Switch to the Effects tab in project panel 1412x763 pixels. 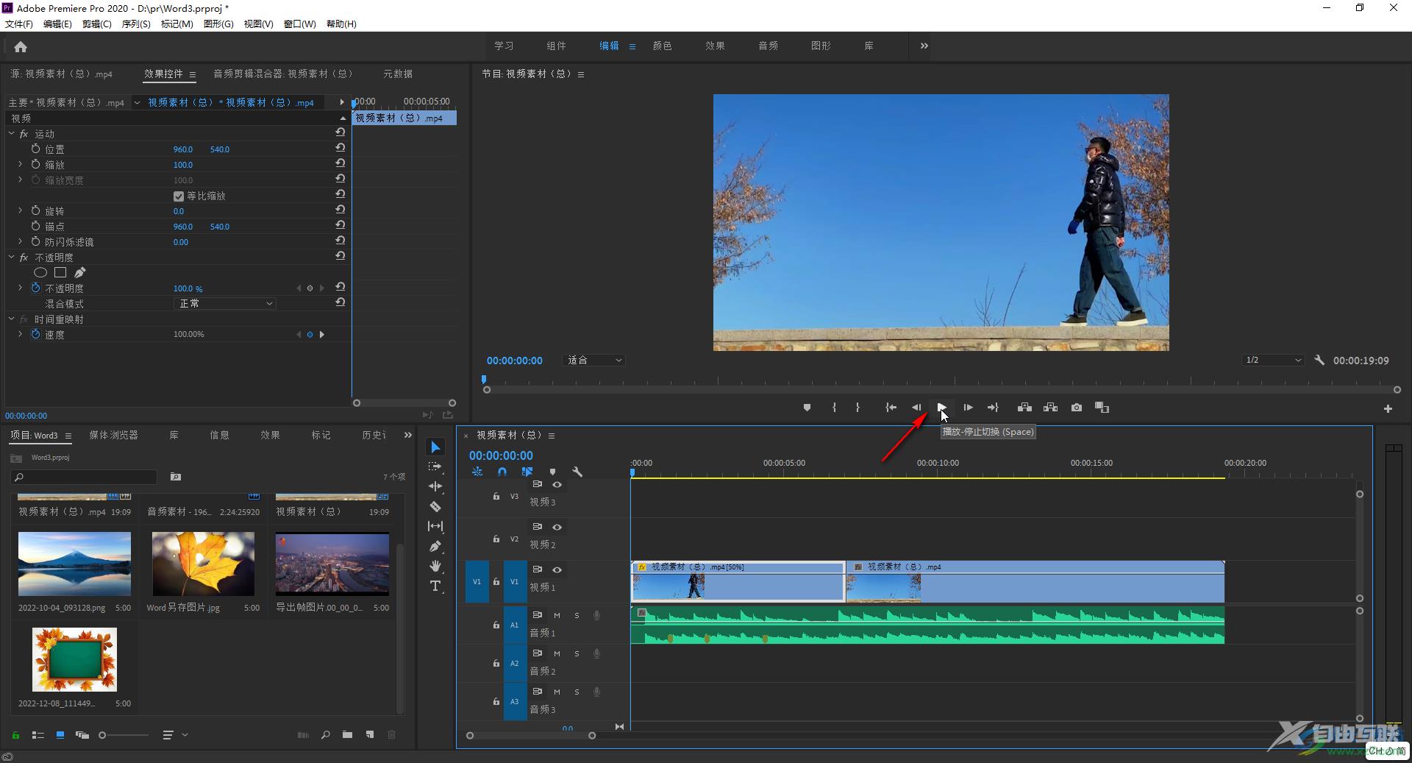pyautogui.click(x=270, y=435)
